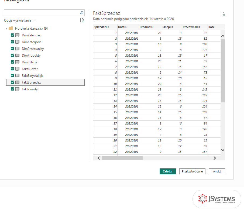Click the Przekształć dane button
Image resolution: width=244 pixels, height=211 pixels.
192,171
